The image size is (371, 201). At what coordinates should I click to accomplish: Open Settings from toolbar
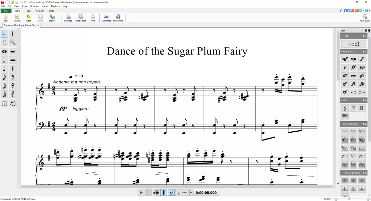68,18
